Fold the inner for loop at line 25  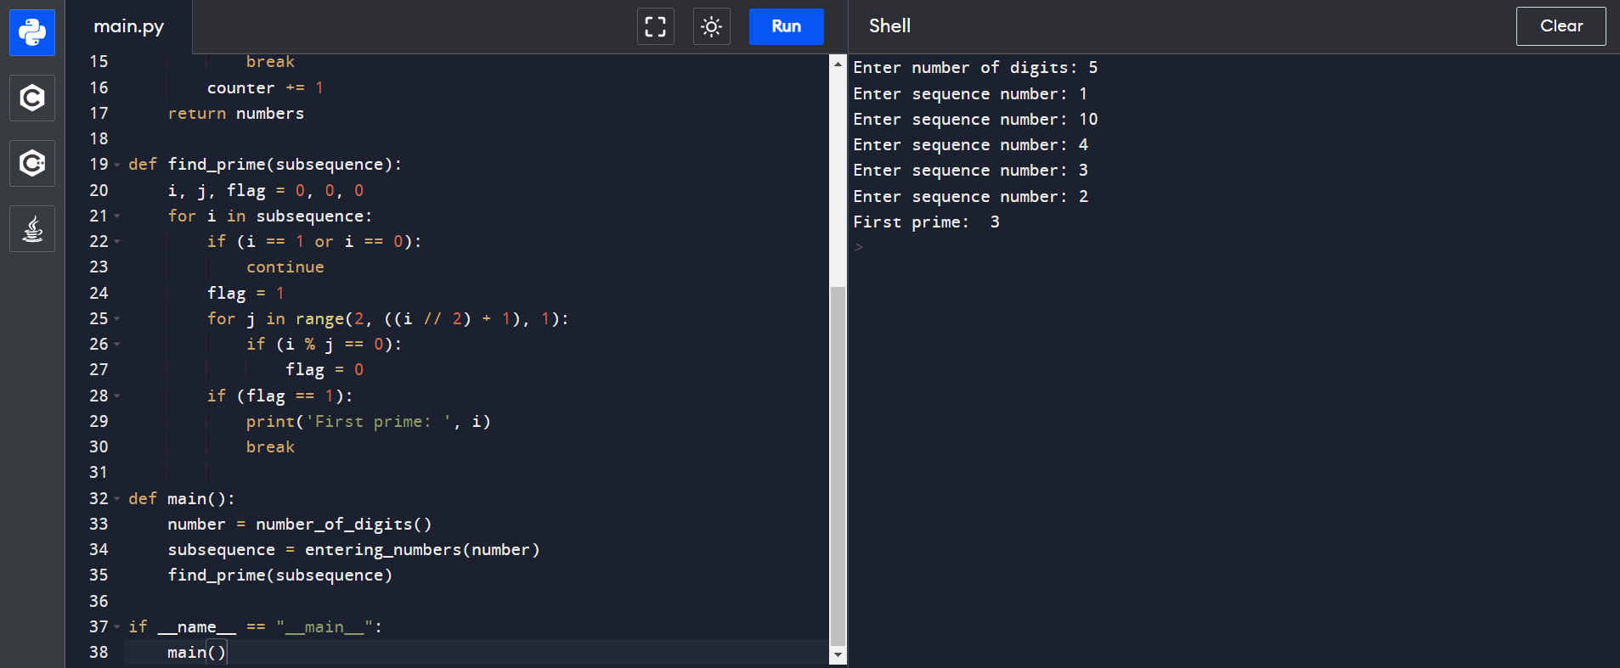pos(117,319)
